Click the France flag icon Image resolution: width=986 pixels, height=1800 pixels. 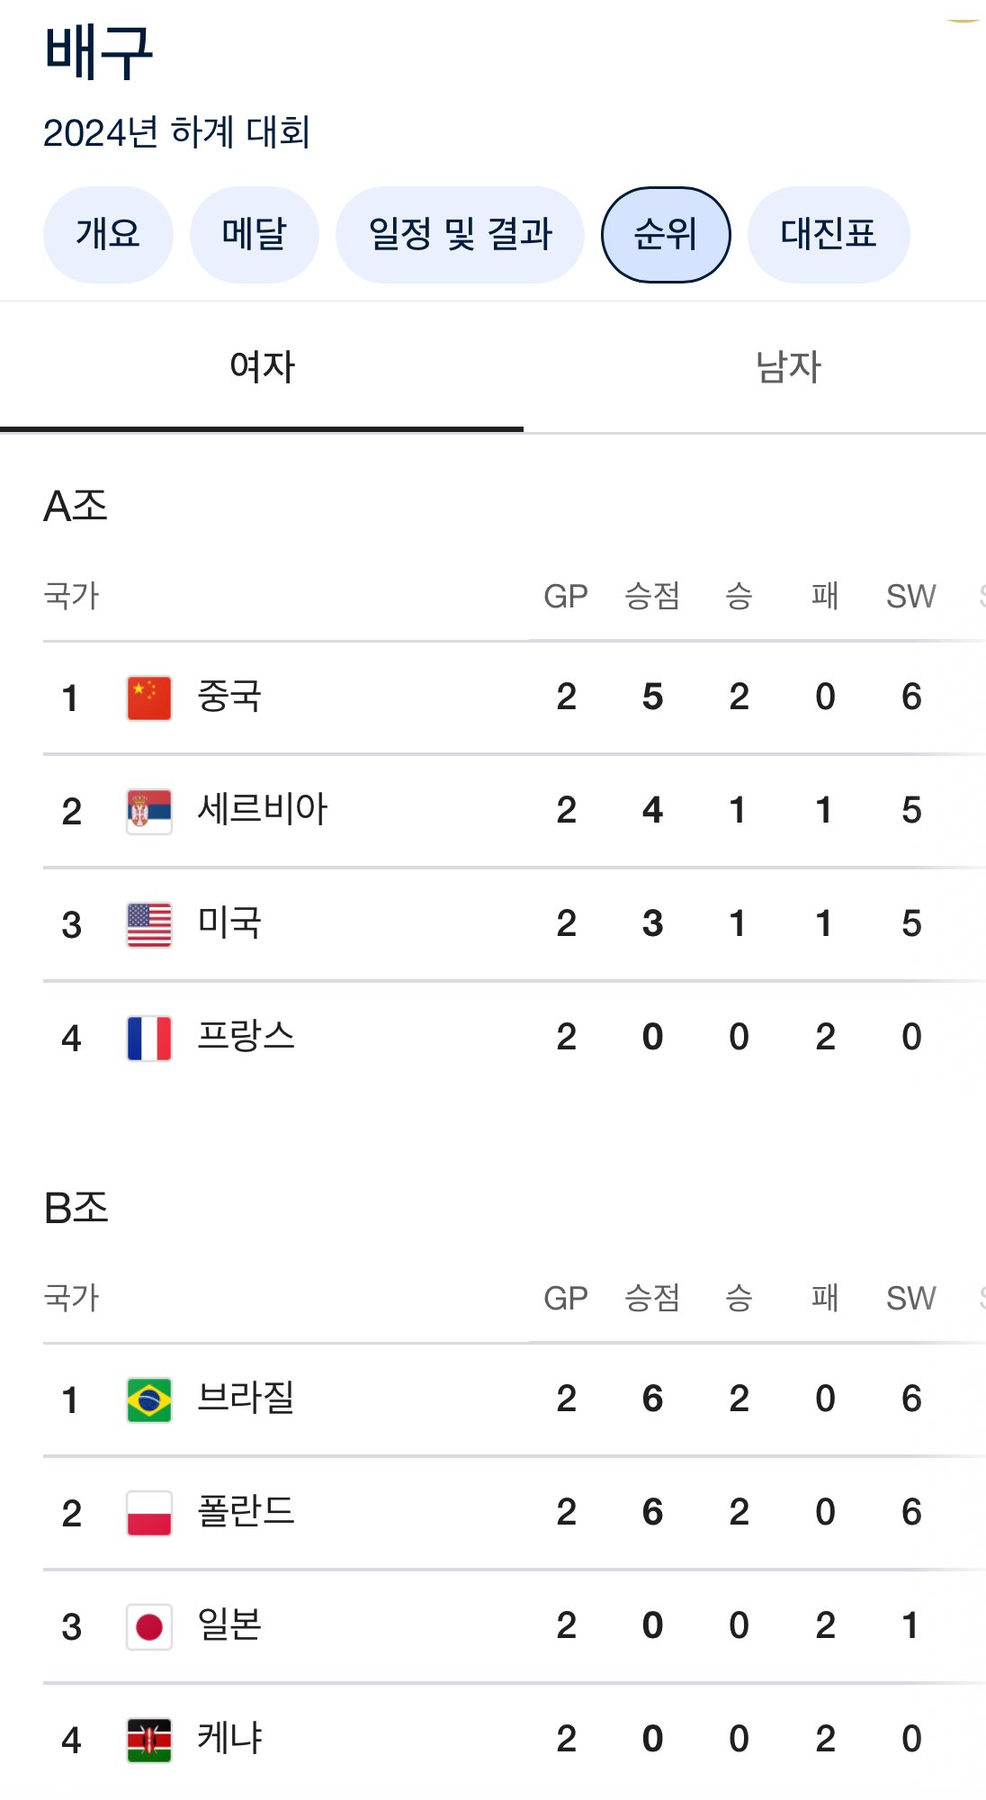tap(149, 1039)
